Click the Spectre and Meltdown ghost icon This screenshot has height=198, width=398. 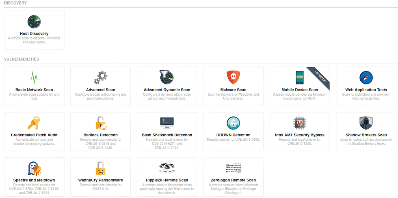tap(34, 169)
